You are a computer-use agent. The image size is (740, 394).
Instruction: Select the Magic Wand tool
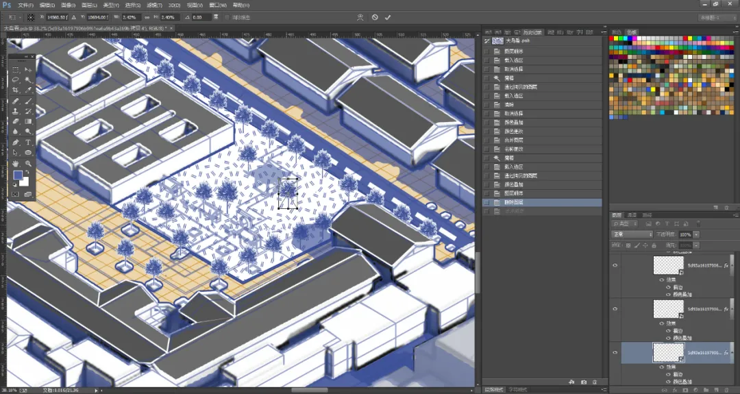pyautogui.click(x=28, y=79)
